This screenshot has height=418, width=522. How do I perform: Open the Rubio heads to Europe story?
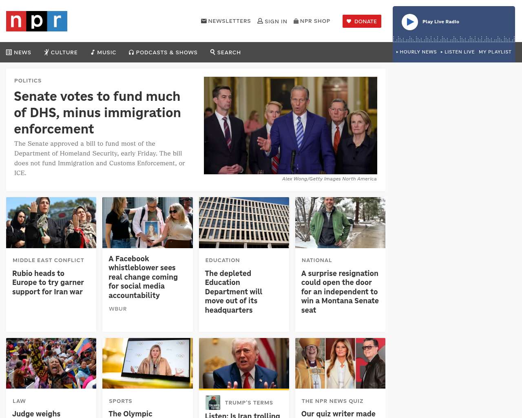point(48,282)
